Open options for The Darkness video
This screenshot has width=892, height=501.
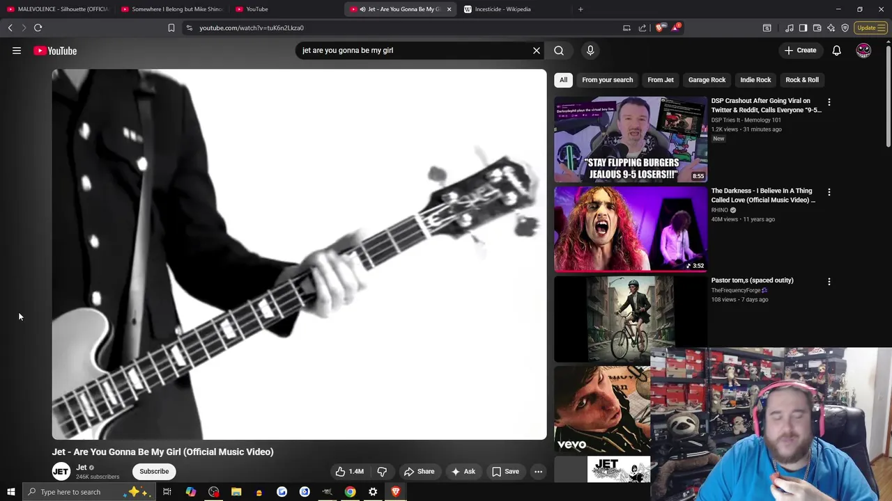[x=829, y=191]
